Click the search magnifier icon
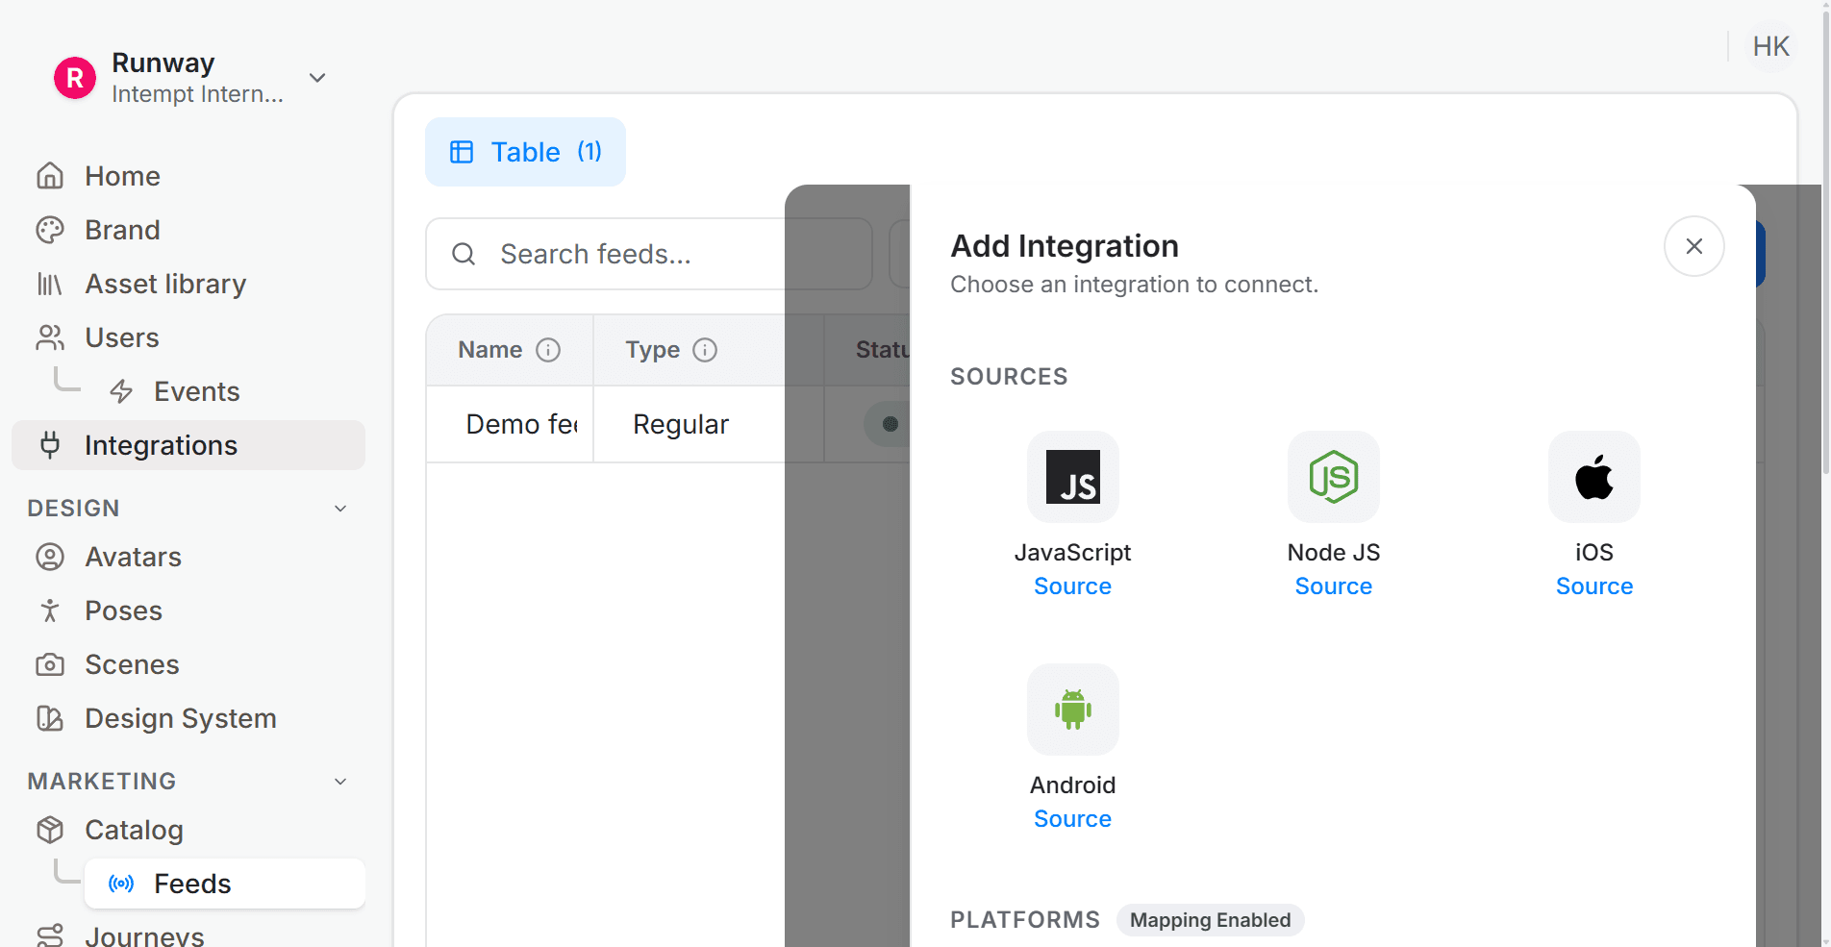This screenshot has height=947, width=1831. point(464,254)
